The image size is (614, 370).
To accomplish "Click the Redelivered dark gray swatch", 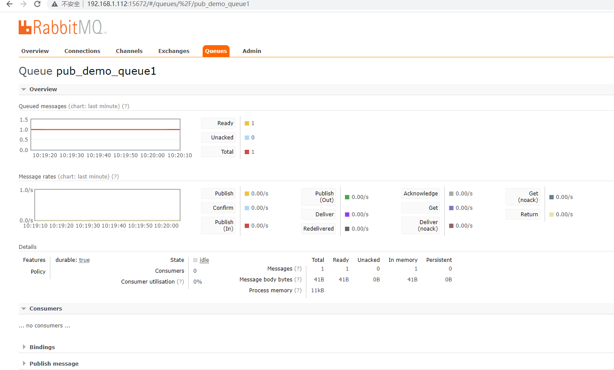I will pos(347,229).
